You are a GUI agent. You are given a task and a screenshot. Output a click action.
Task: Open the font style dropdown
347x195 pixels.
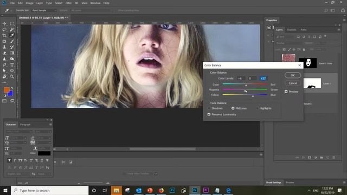(x=43, y=132)
